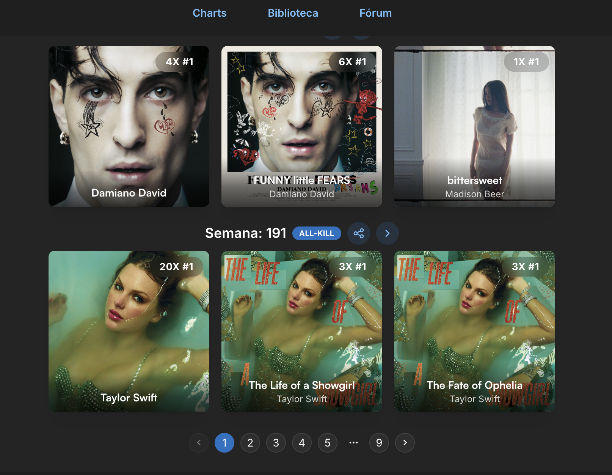Click the 3X #1 badge on The Fate of Ophelia
The image size is (612, 475).
526,267
